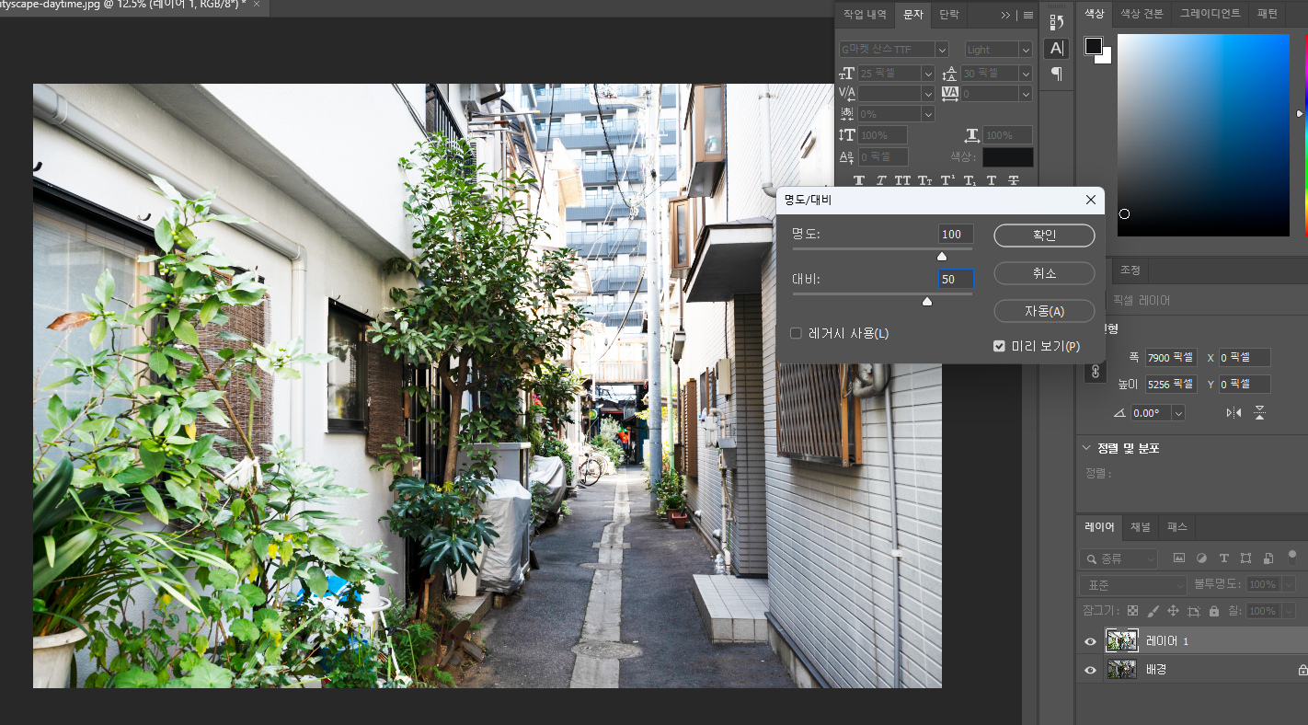Open the kerning dropdown arrow
1308x725 pixels.
tap(928, 94)
